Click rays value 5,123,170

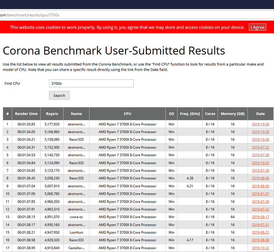click(52, 171)
